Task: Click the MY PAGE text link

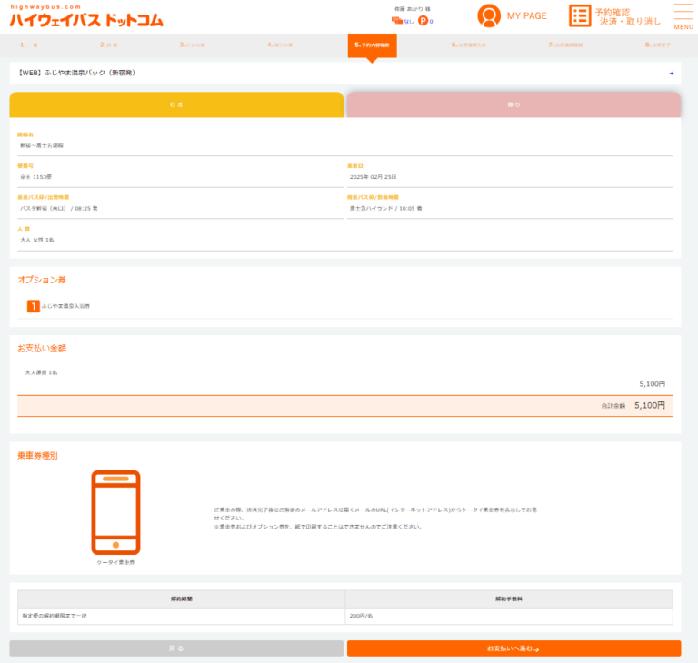Action: pyautogui.click(x=526, y=16)
